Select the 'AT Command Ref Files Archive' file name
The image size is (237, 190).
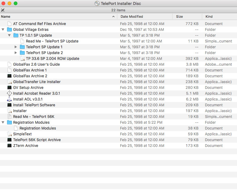39,24
